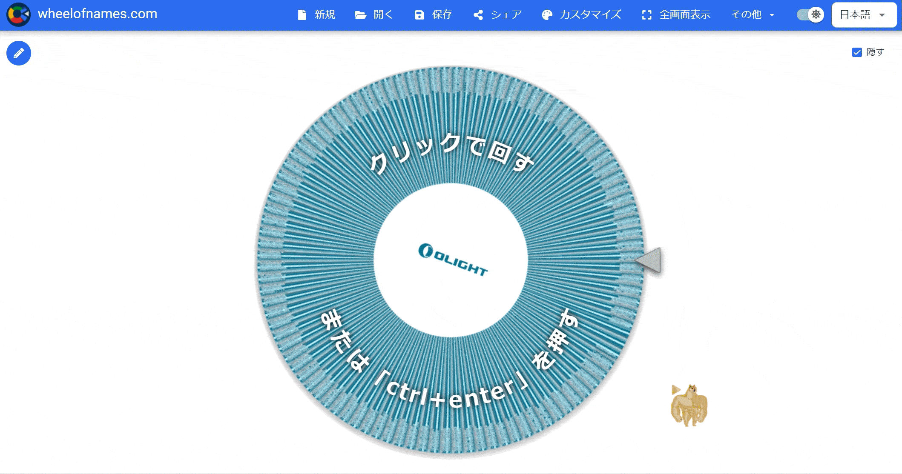
Task: Click the blue pencil edit button
Action: [19, 53]
